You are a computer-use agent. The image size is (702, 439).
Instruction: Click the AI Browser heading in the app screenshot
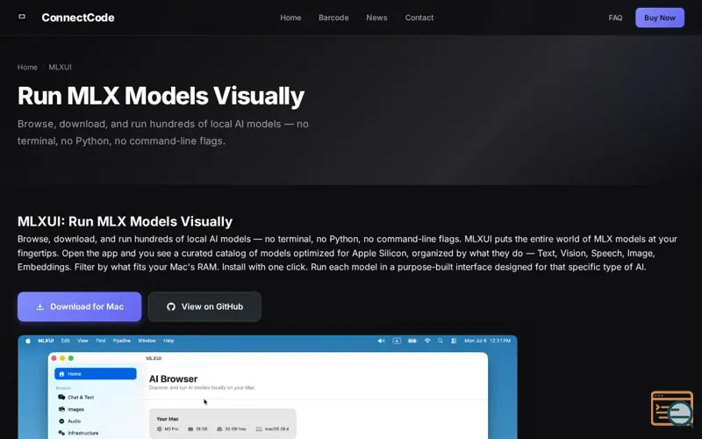(173, 379)
